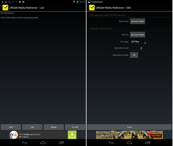Tap 'URSafe Media Redirector - Edit' title

pyautogui.click(x=113, y=8)
